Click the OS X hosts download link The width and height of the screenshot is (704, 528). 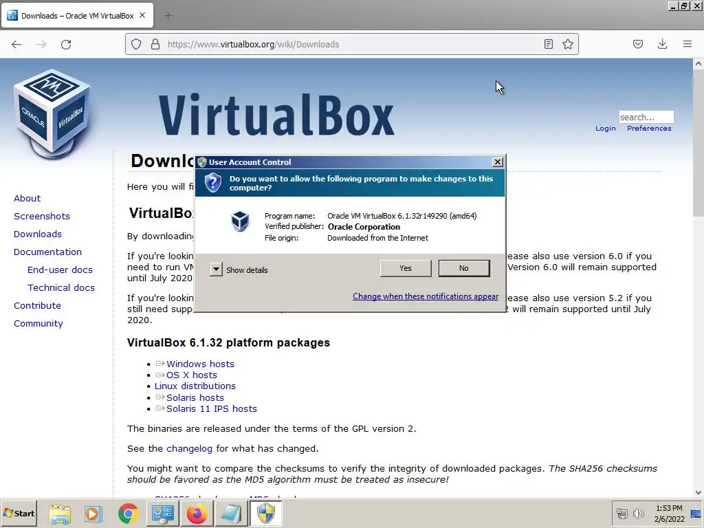192,375
